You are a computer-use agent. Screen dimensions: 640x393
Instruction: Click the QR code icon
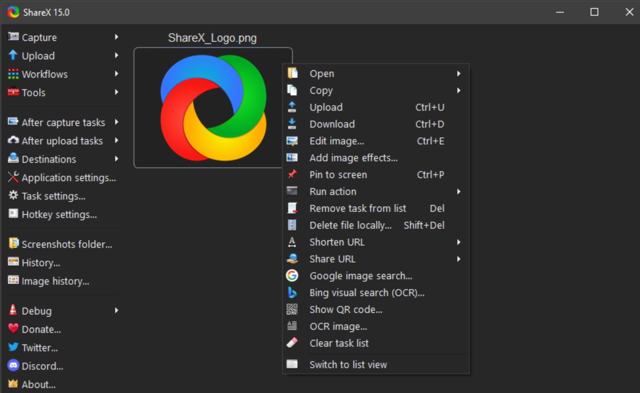tap(292, 309)
